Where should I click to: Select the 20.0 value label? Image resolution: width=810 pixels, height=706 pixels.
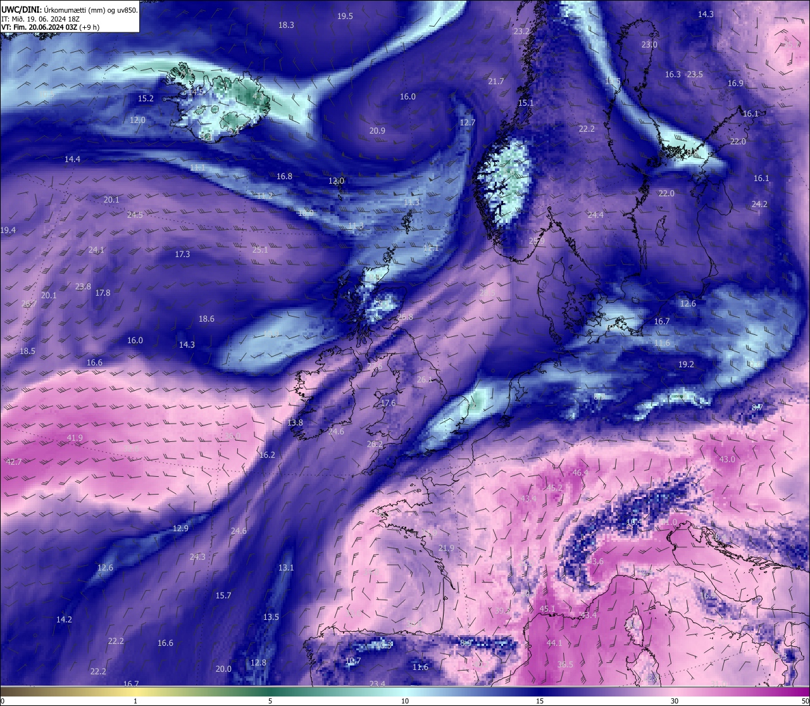(223, 669)
